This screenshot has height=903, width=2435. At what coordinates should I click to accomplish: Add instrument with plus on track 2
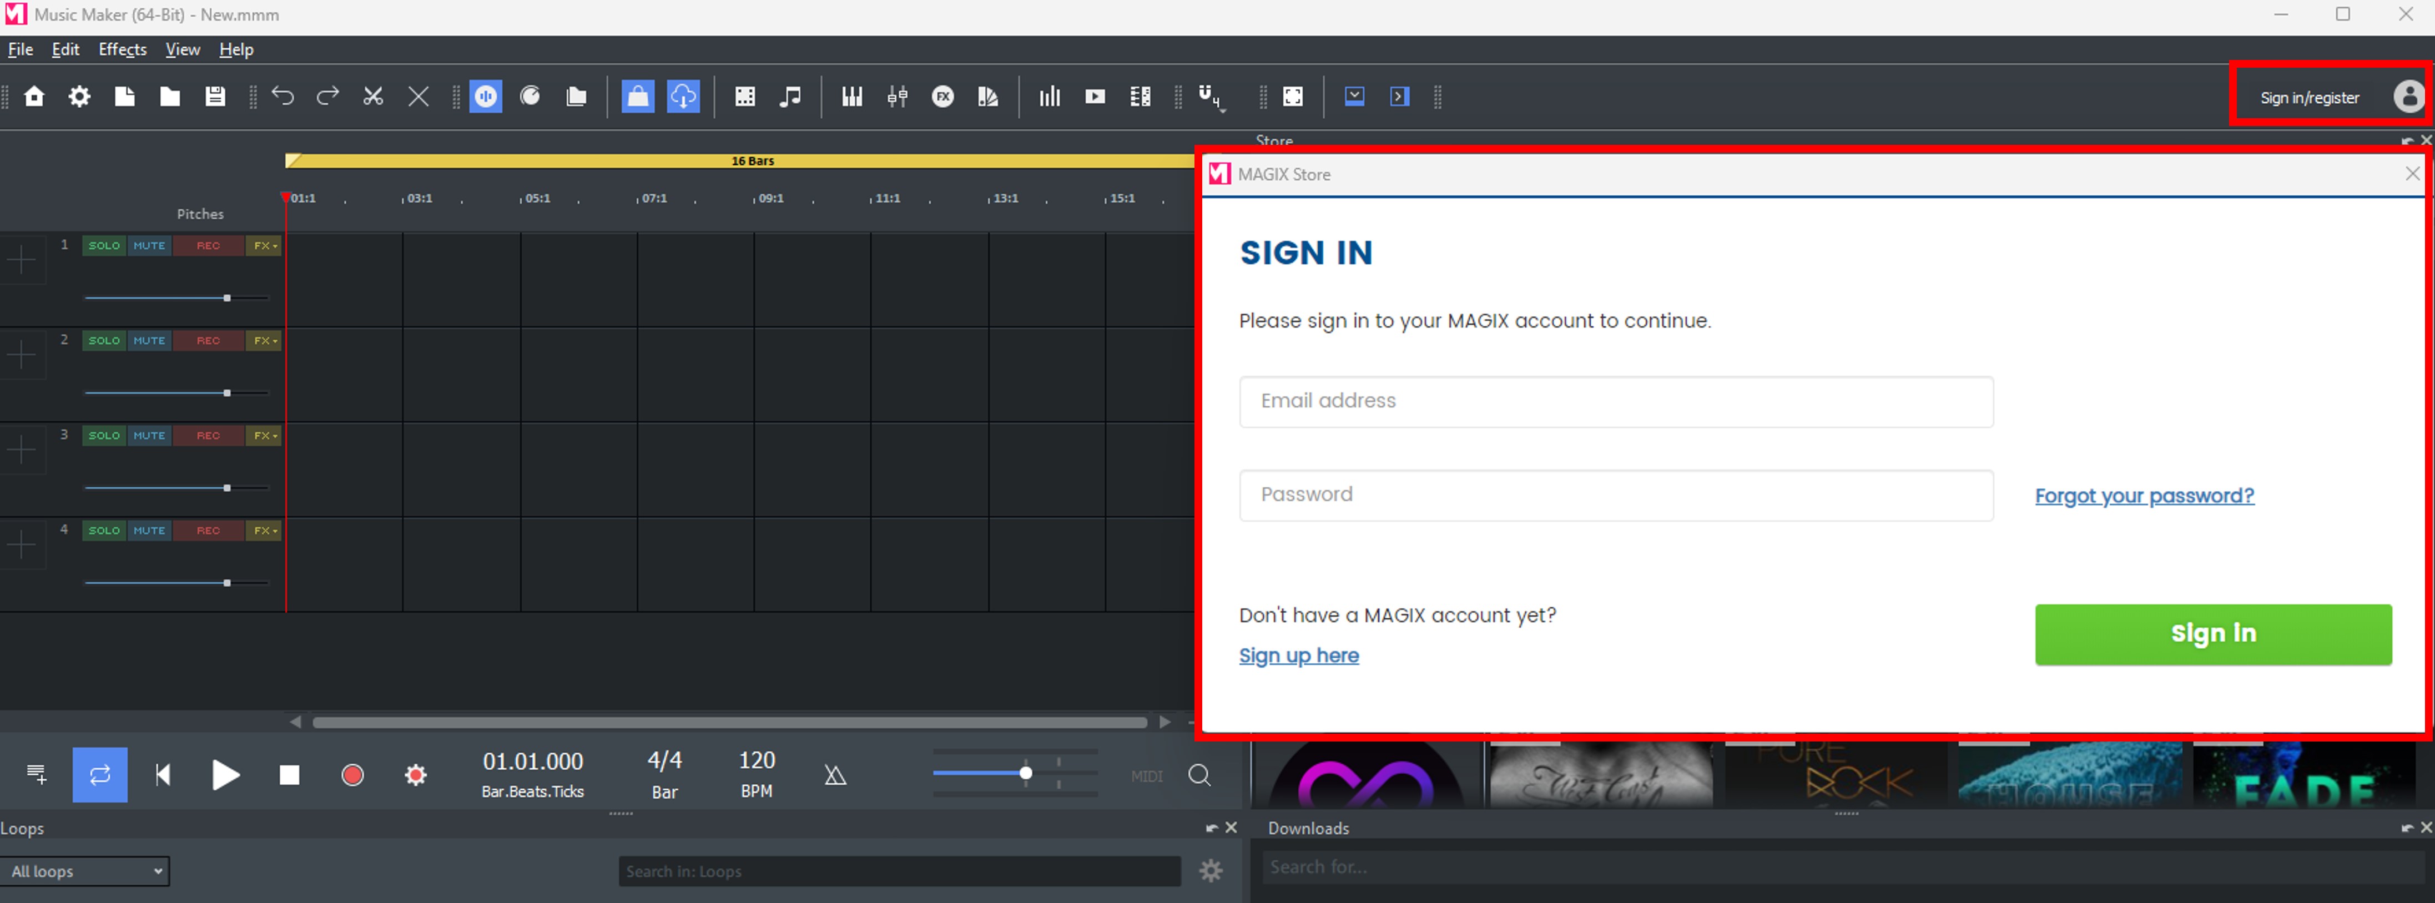[22, 356]
